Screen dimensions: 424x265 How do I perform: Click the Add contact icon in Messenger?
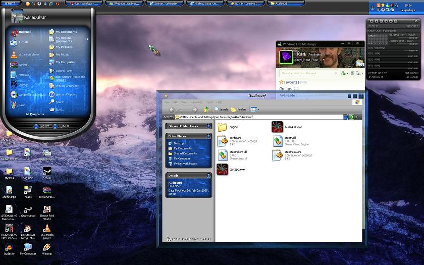click(344, 73)
